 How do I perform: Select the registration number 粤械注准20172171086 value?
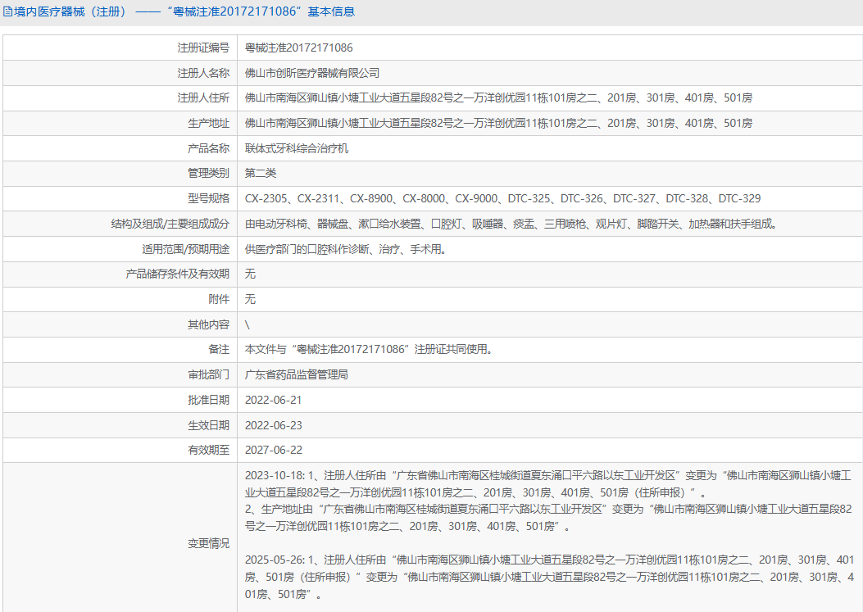coord(299,48)
